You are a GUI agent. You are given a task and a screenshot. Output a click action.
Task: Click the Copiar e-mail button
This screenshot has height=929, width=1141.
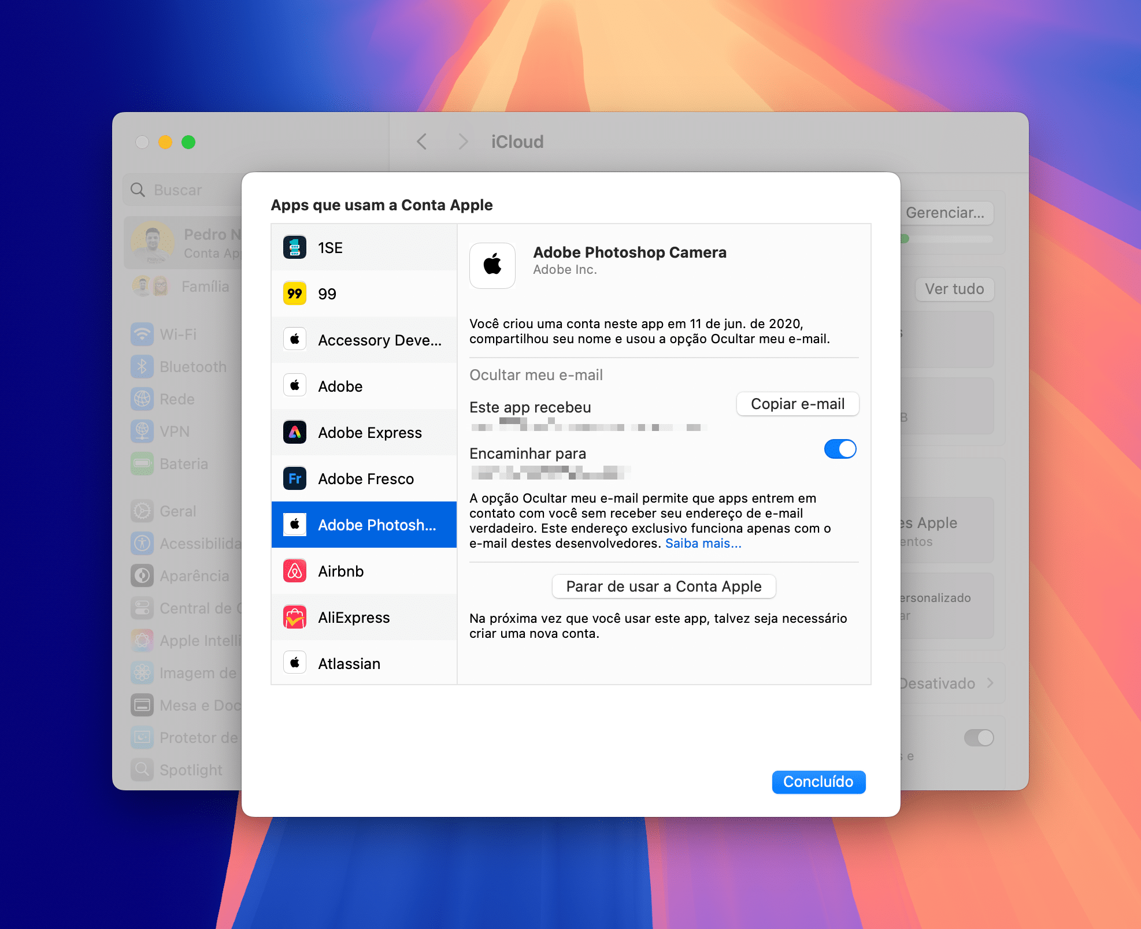(x=798, y=404)
